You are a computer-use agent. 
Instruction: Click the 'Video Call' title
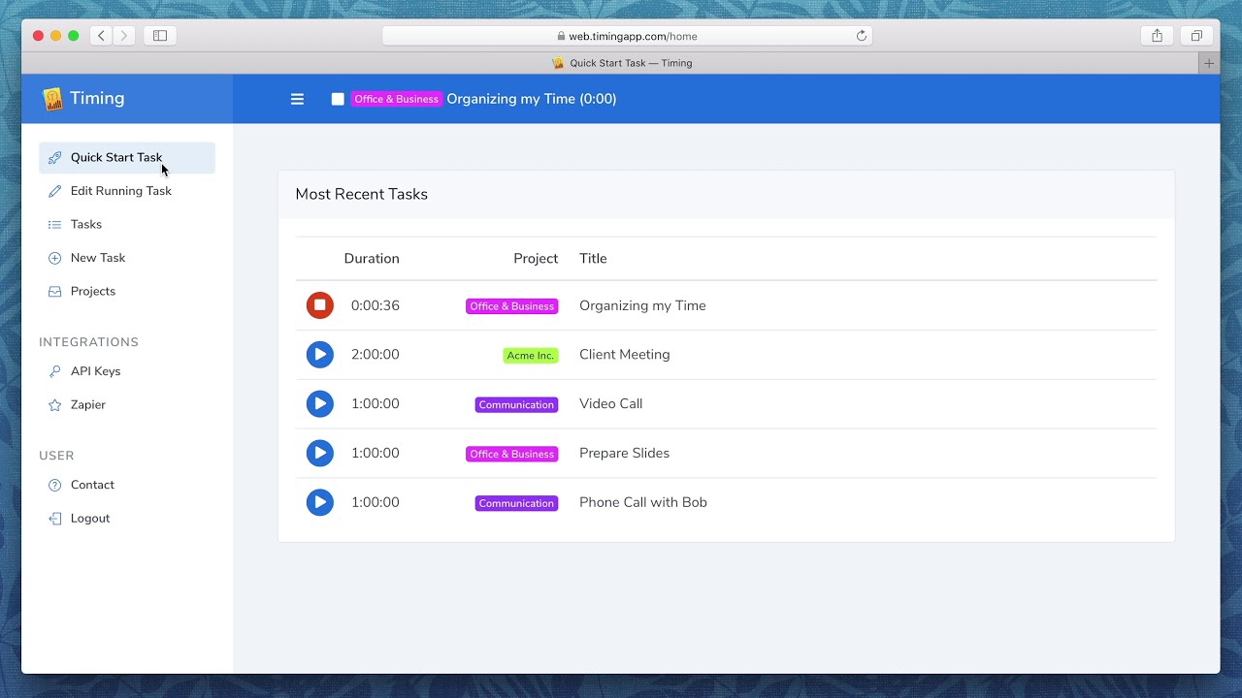[611, 404]
